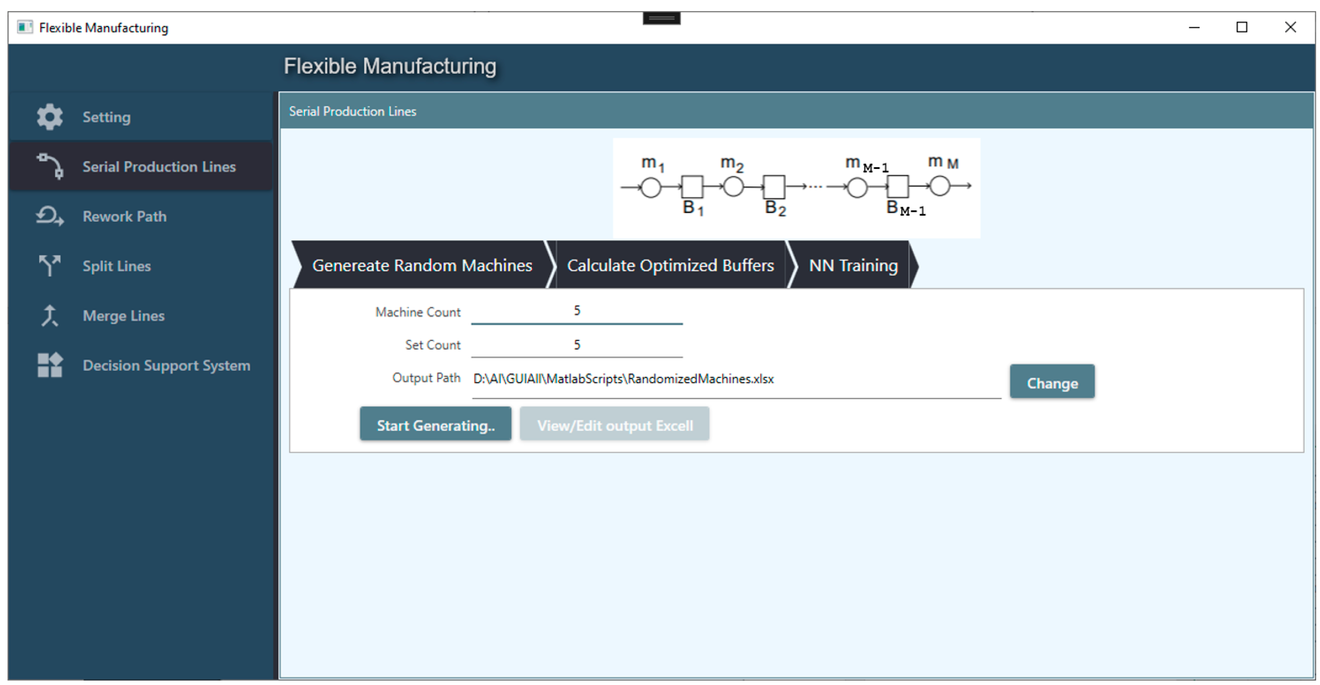This screenshot has width=1320, height=685.
Task: Open the Rework Path page
Action: [125, 217]
